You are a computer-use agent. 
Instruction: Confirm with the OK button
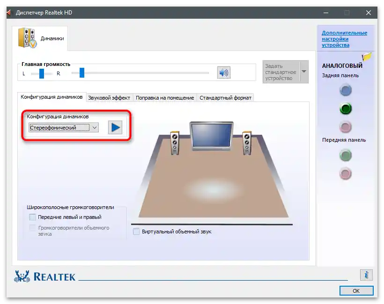click(356, 291)
